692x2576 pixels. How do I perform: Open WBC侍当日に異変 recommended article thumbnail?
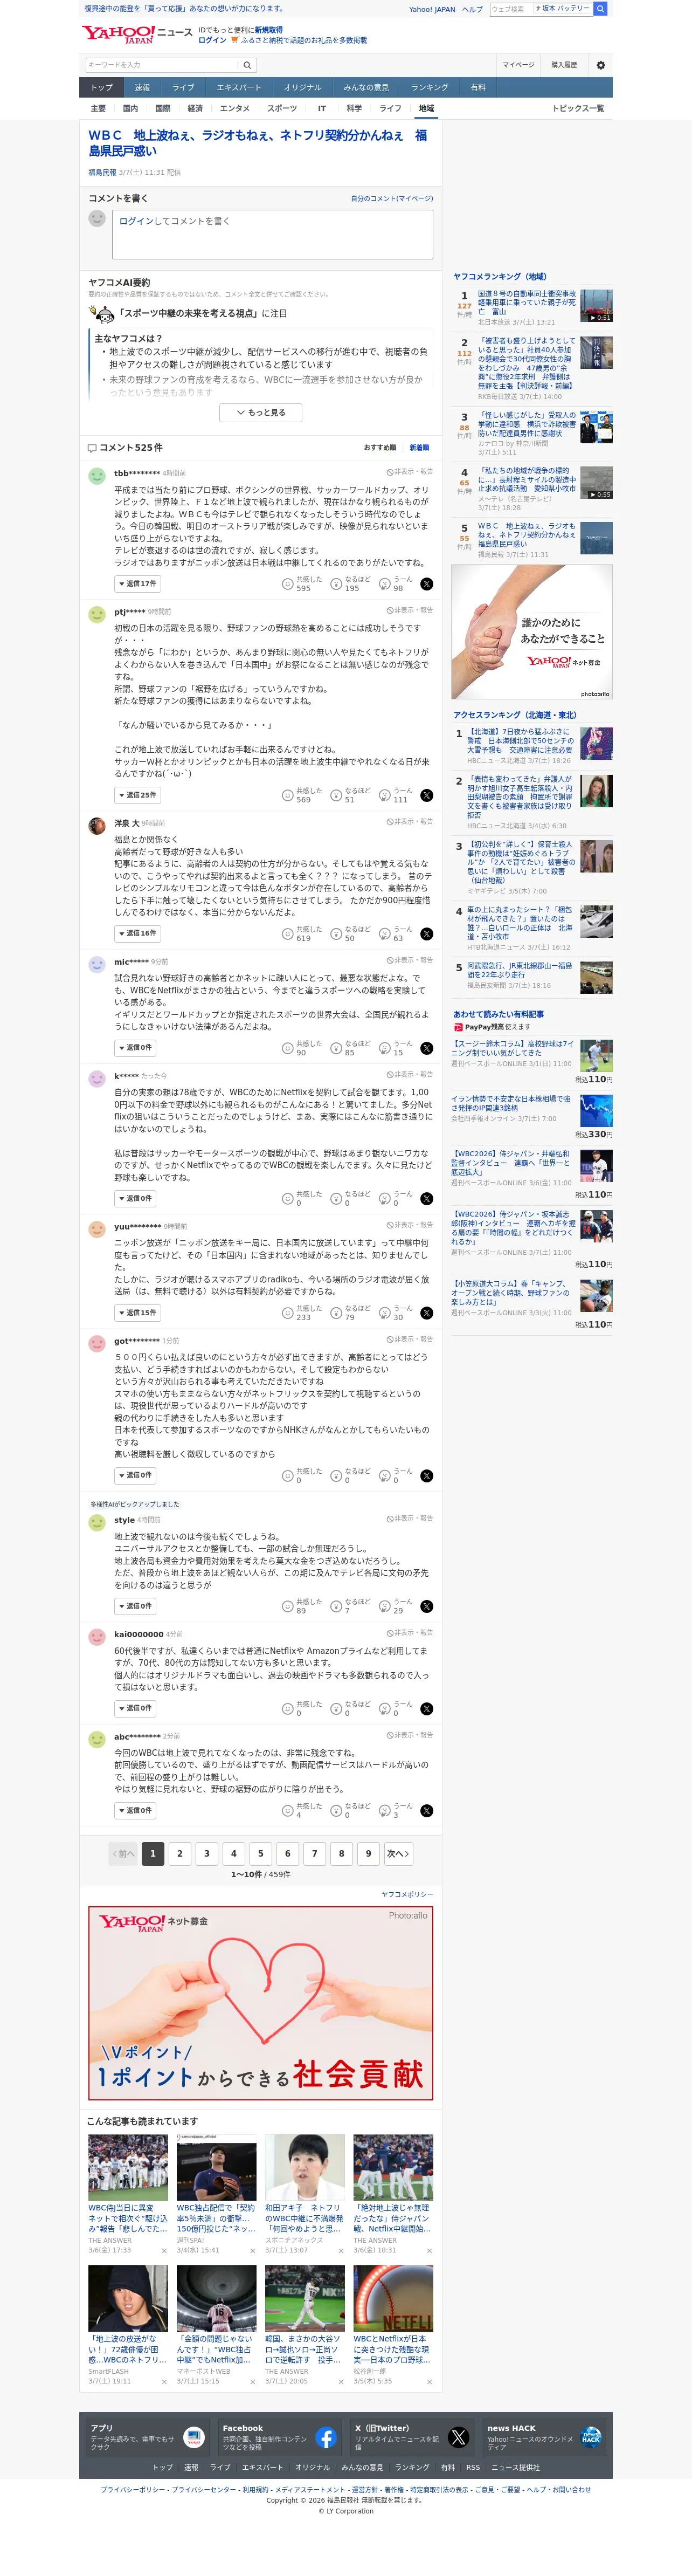point(128,2168)
